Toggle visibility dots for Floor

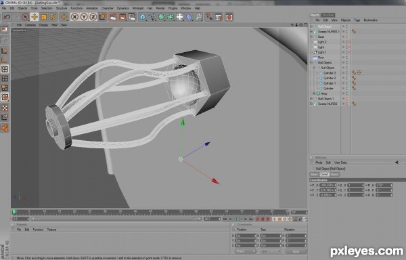coord(347,58)
